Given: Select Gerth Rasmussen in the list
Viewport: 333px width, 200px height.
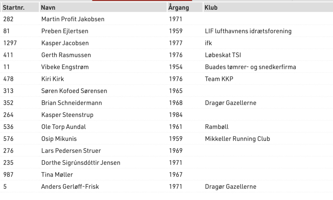Looking at the screenshot, I should 166,55.
